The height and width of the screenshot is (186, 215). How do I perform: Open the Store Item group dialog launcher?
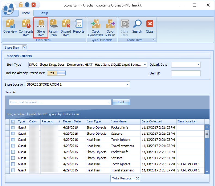click(154, 40)
